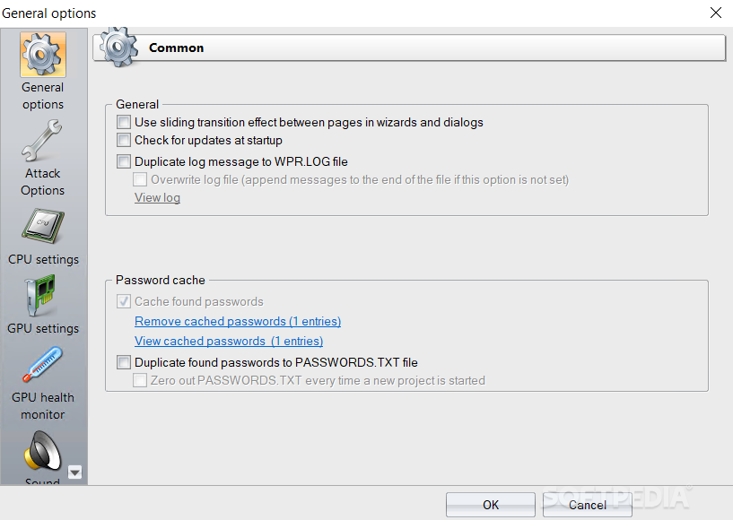Click the Common header gear icon
This screenshot has height=520, width=733.
click(119, 47)
